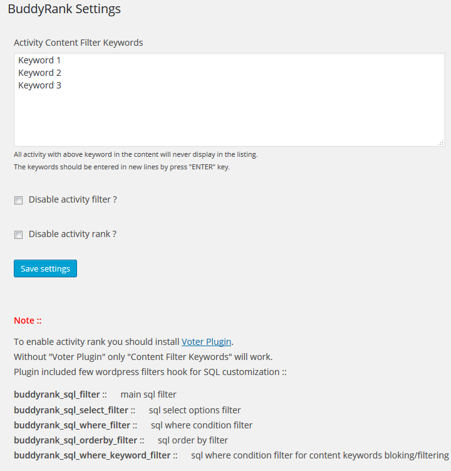Viewport: 451px width, 471px height.
Task: Click the BuddyRank Settings page heading
Action: click(65, 9)
